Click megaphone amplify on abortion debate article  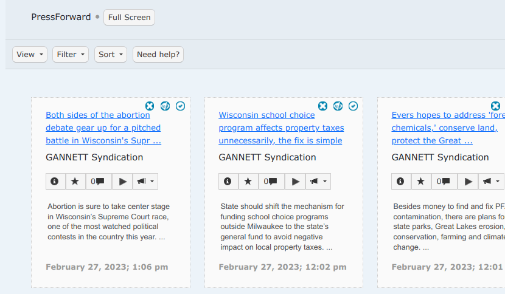click(141, 182)
